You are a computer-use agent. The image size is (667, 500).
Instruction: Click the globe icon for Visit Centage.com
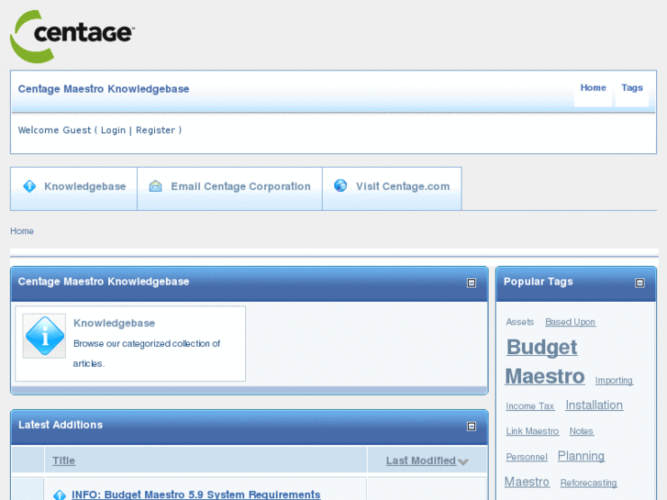(x=340, y=185)
